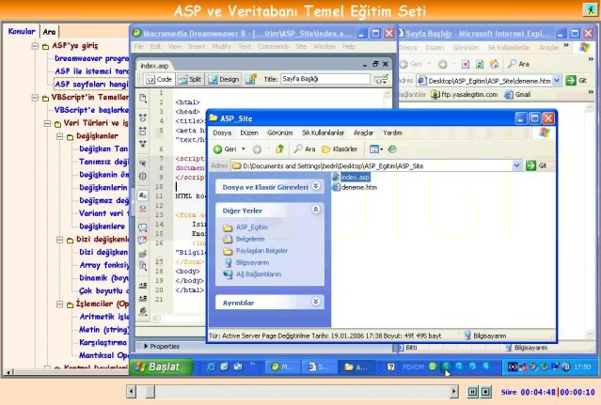This screenshot has height=405, width=601.
Task: Click View options icon in Dreamweaver document toolbar
Action: coord(381,79)
